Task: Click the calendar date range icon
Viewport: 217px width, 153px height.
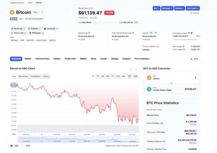Action: tap(129, 76)
